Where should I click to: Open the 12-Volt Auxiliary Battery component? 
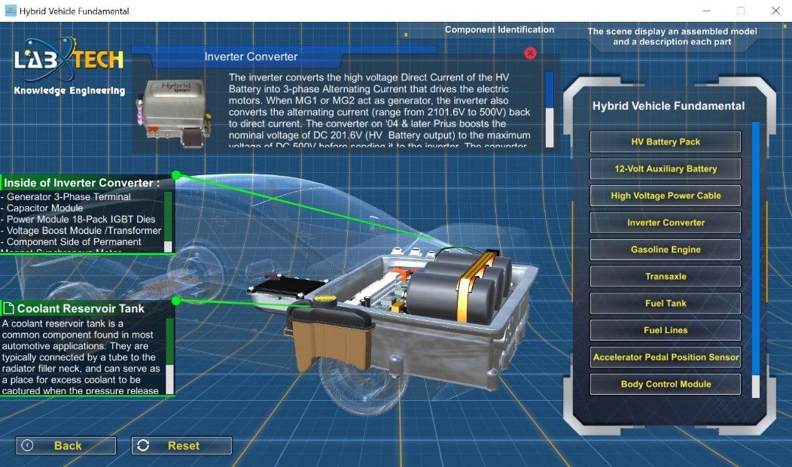tap(665, 169)
